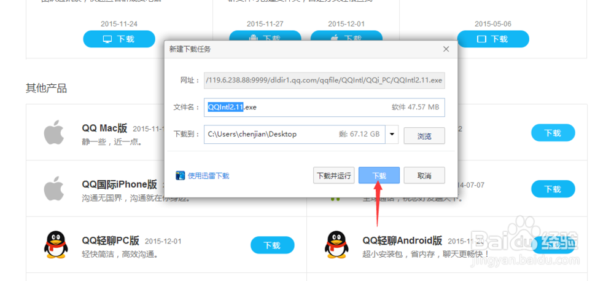Click the C:\Users\chenjian\Desktop path field
The image size is (614, 281).
295,135
